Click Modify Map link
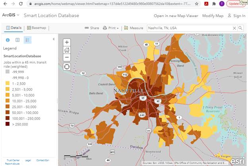Viewport: 248px width, 166px height. 213,16
